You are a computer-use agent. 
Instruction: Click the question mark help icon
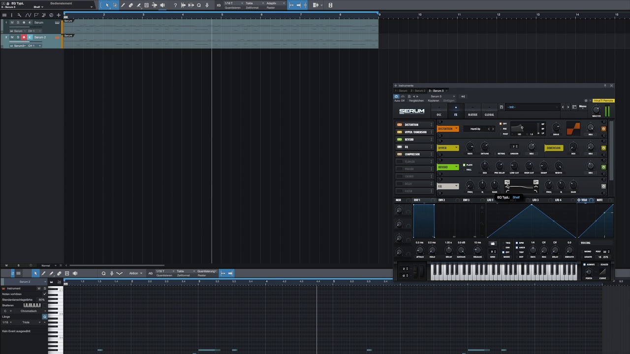175,5
